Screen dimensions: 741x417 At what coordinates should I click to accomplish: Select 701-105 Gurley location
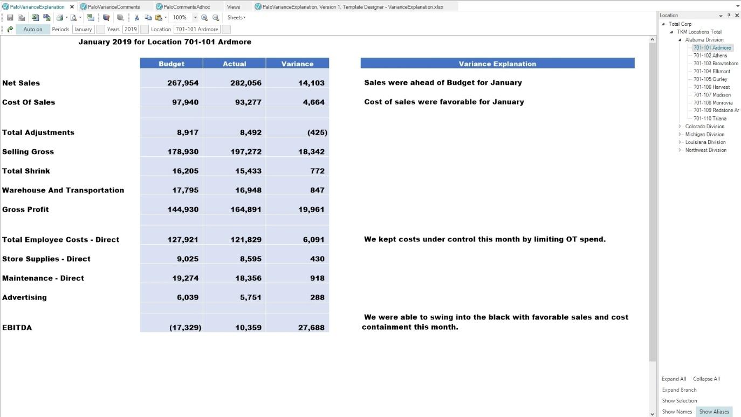(710, 79)
